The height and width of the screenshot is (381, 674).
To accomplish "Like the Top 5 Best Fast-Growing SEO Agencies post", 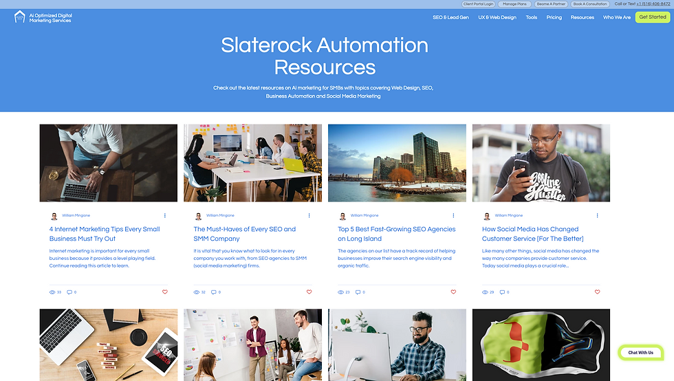I will point(453,292).
